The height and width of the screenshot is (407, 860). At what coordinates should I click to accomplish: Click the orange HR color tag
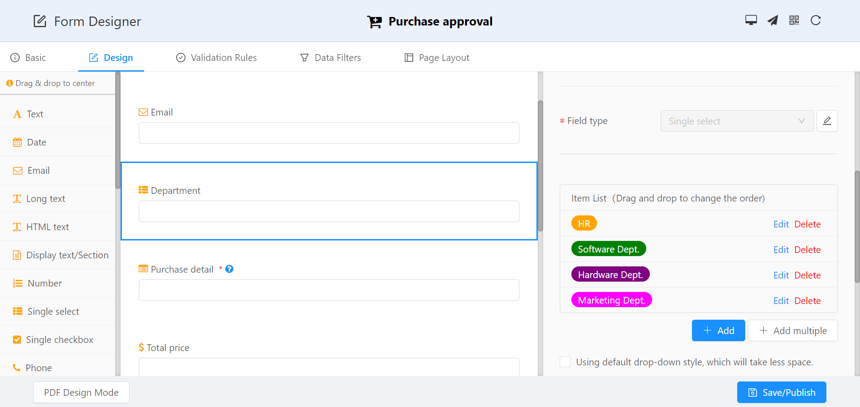[x=584, y=223]
